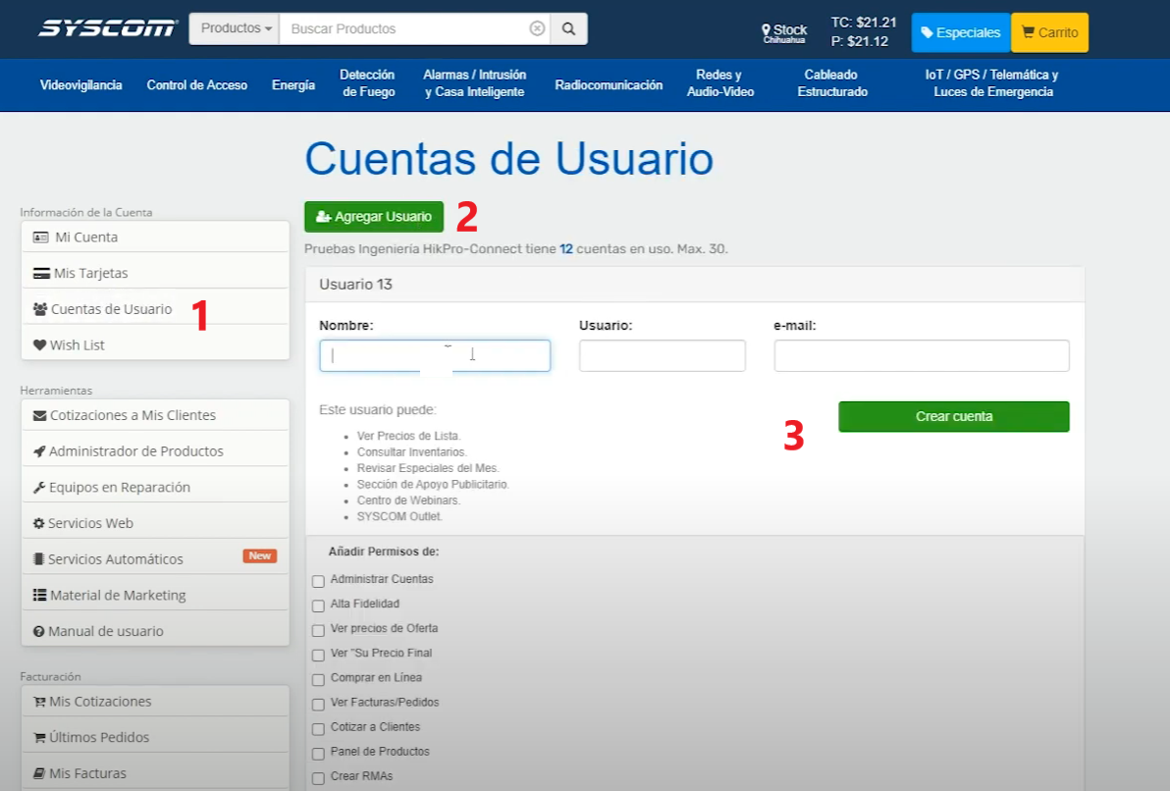Click the Stock location pin icon
The width and height of the screenshot is (1170, 791).
click(766, 31)
